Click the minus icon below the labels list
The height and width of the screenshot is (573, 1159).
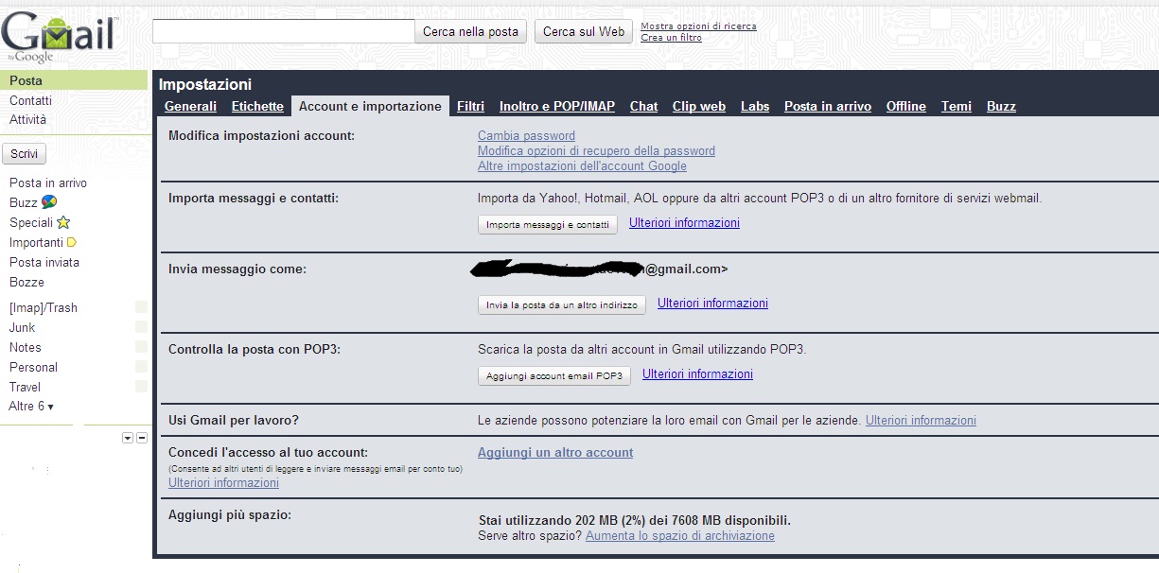[x=142, y=438]
